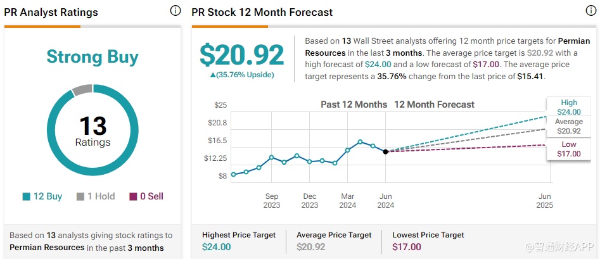
Task: Click the PR Stock 12 Month Forecast heading
Action: coord(262,12)
